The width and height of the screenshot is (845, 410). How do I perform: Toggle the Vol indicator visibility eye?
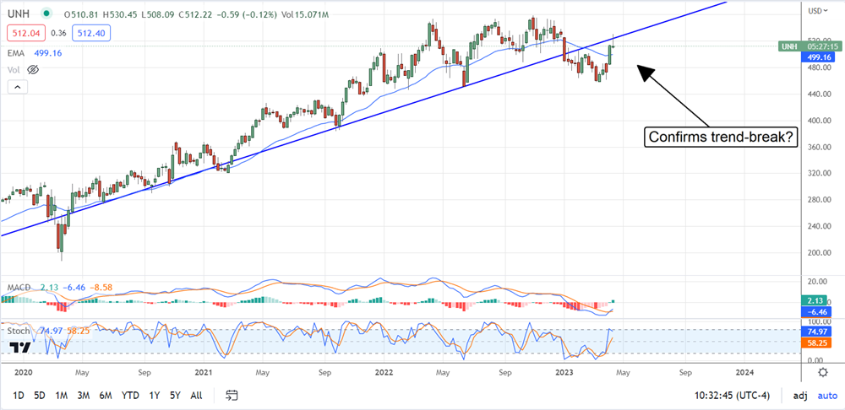(35, 70)
